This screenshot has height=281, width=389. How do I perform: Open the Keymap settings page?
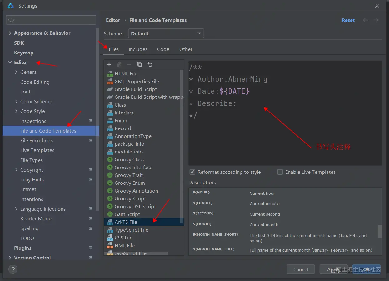coord(24,53)
